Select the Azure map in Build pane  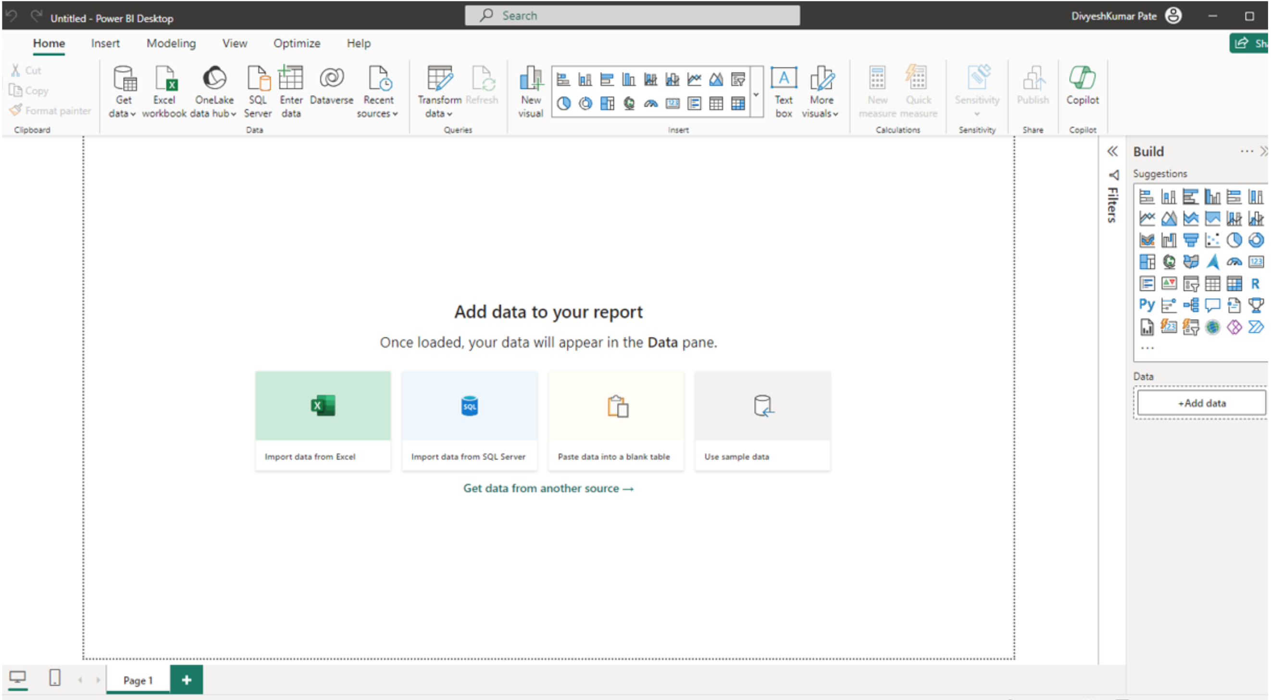(1212, 262)
